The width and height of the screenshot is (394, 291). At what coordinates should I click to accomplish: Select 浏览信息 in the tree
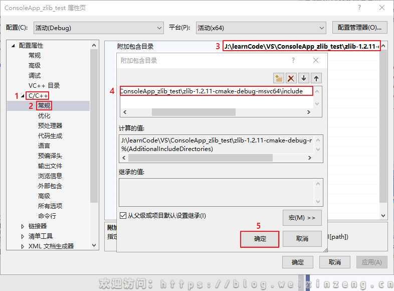[50, 176]
